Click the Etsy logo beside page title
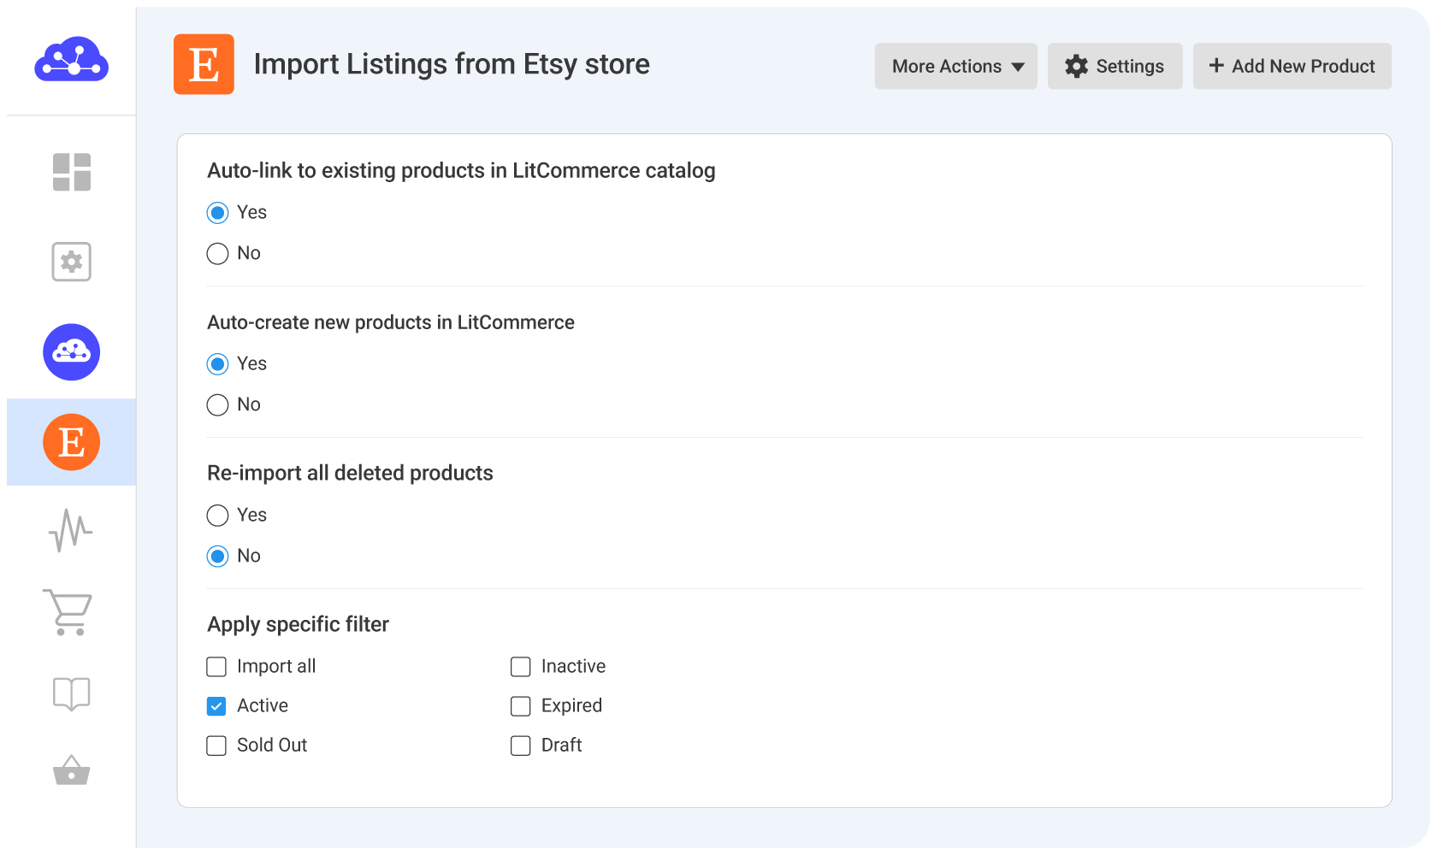 click(204, 64)
